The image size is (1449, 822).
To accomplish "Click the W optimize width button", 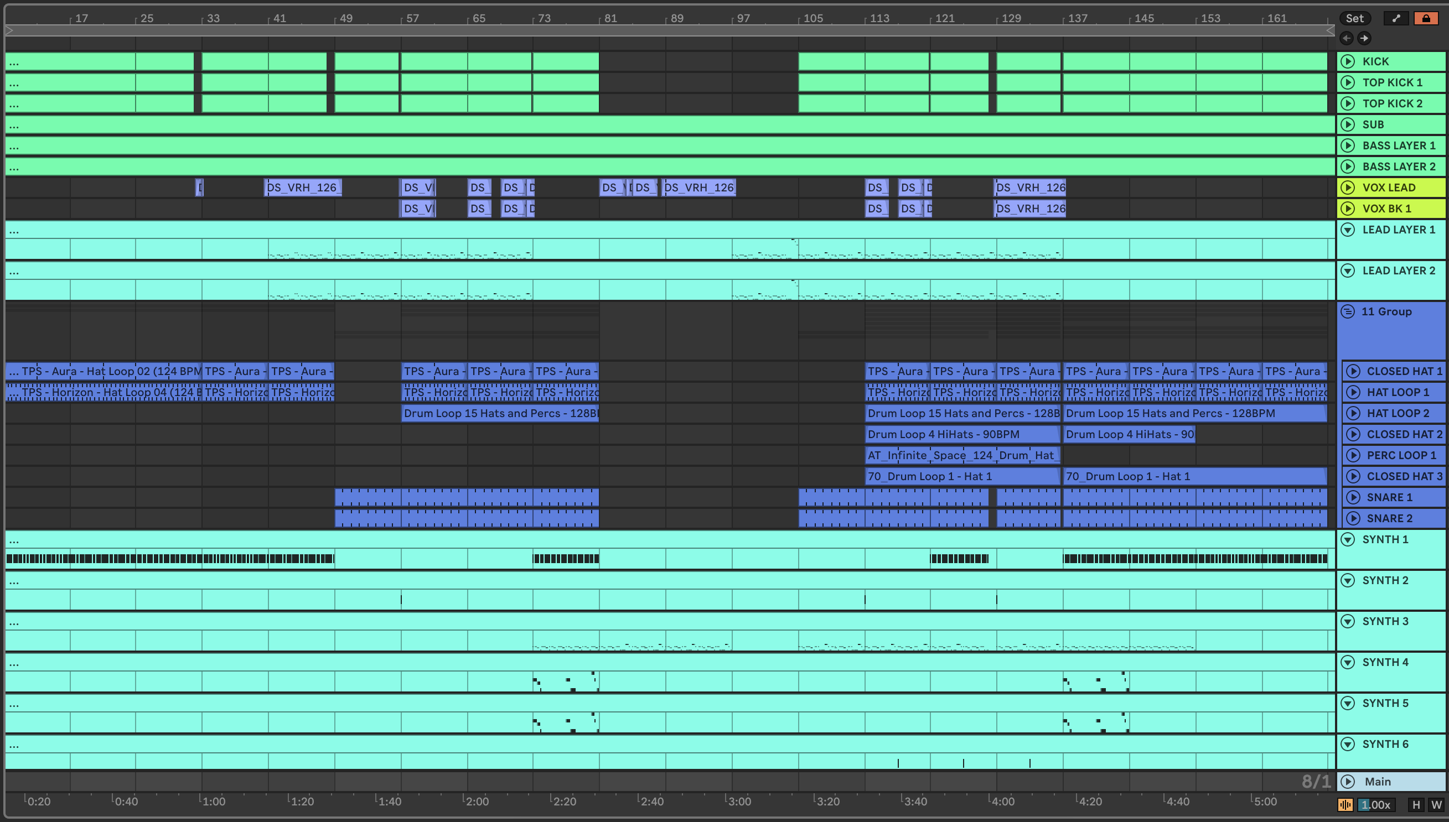I will coord(1436,804).
